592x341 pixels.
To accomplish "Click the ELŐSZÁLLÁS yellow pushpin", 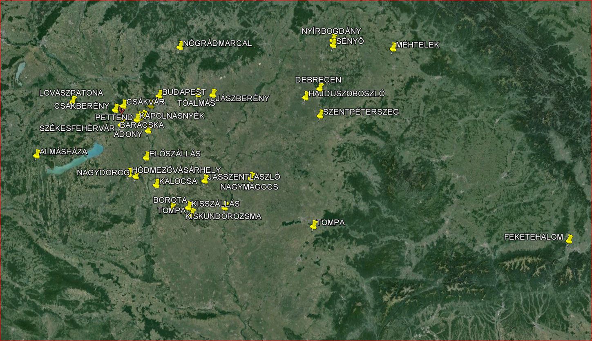I will 146,156.
